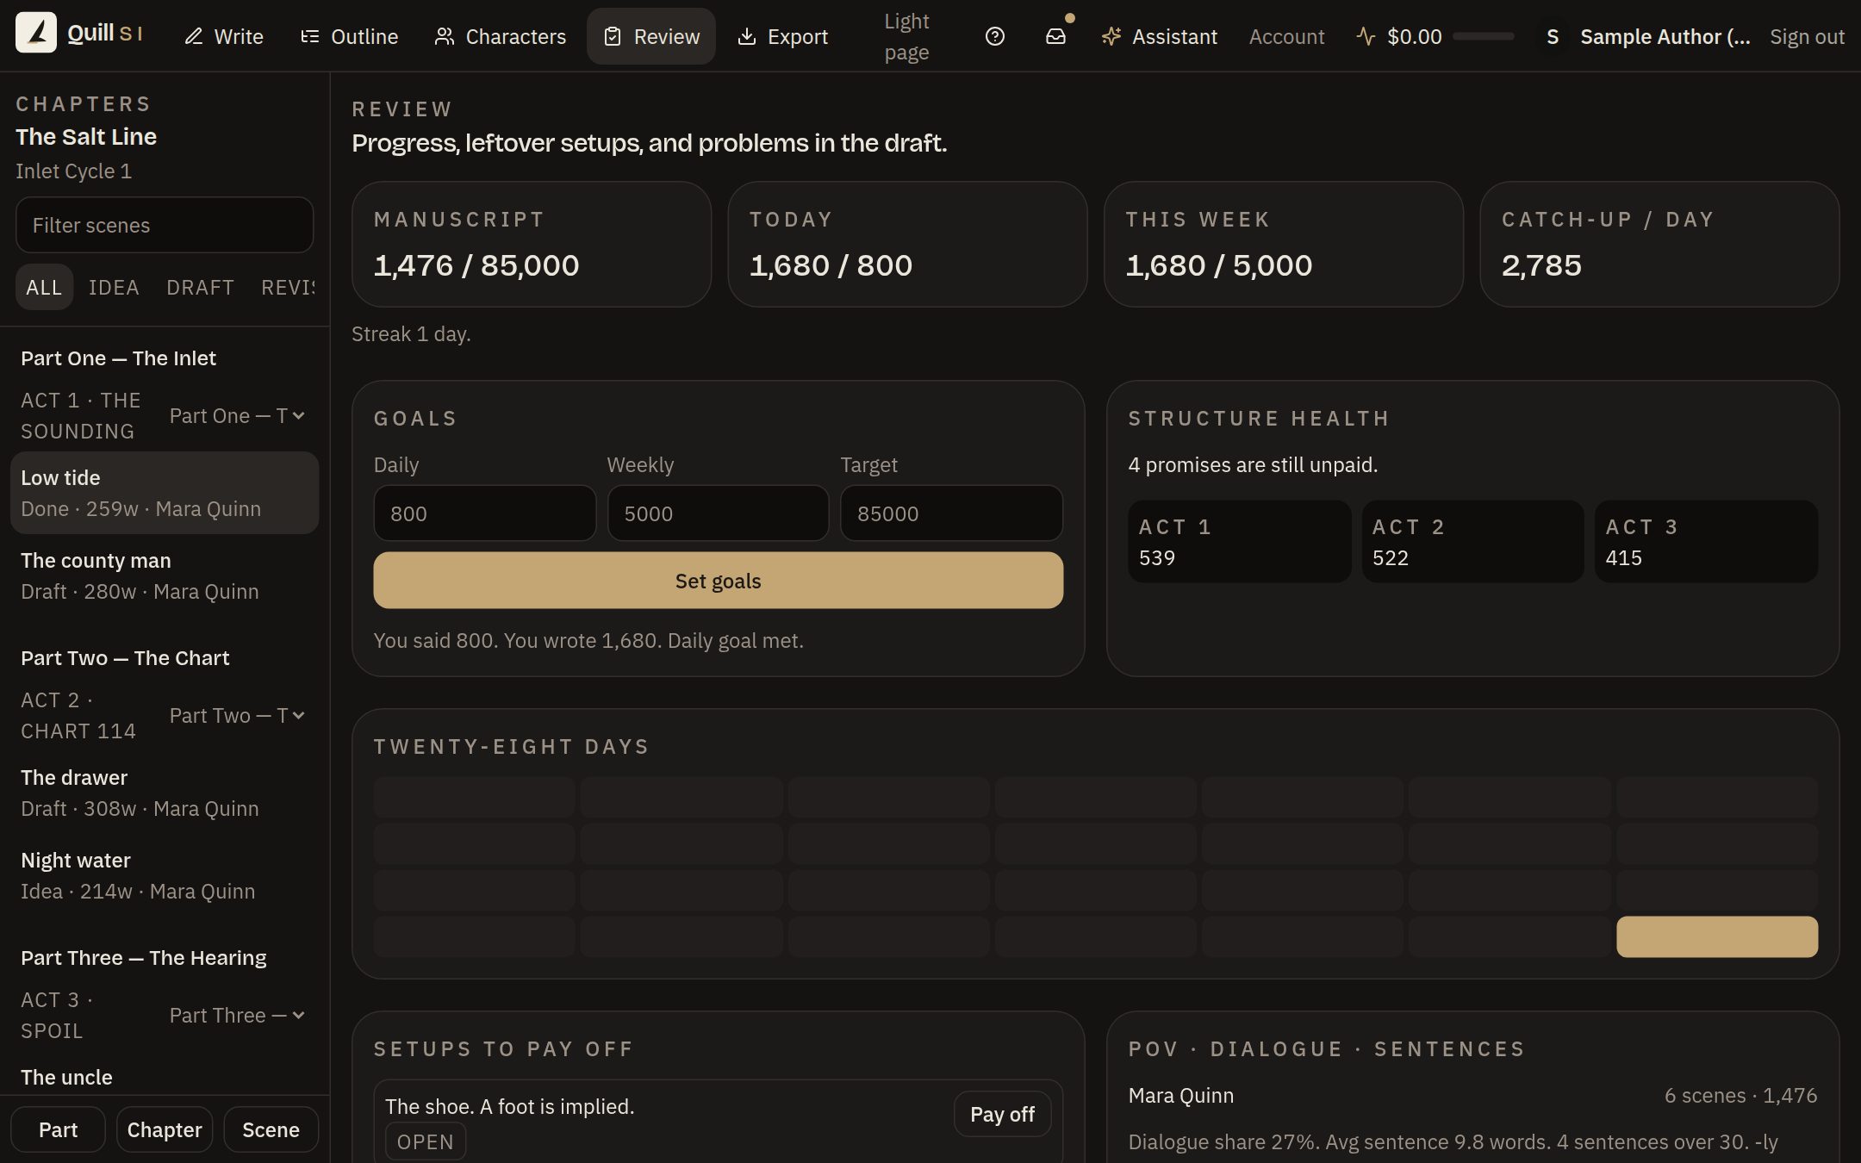
Task: Open the 'Low tide' scene
Action: coord(165,493)
